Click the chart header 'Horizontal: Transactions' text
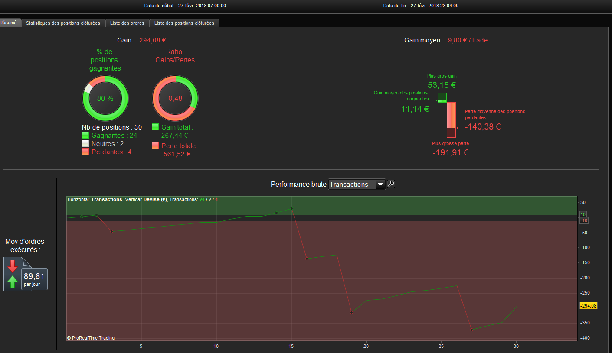The height and width of the screenshot is (353, 612). click(x=95, y=199)
